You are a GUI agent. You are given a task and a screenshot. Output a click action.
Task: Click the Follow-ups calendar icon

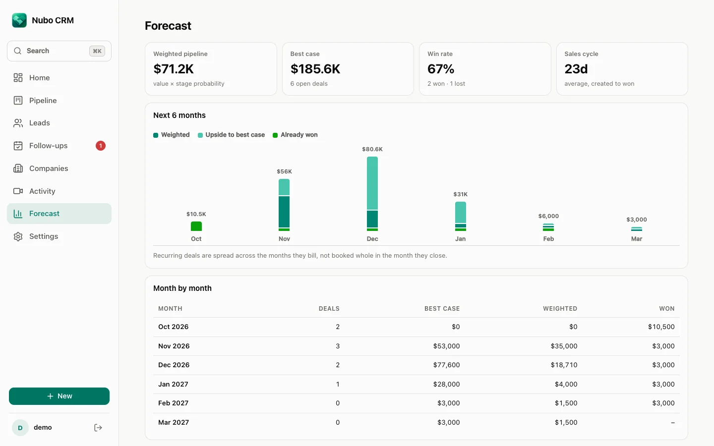tap(18, 146)
